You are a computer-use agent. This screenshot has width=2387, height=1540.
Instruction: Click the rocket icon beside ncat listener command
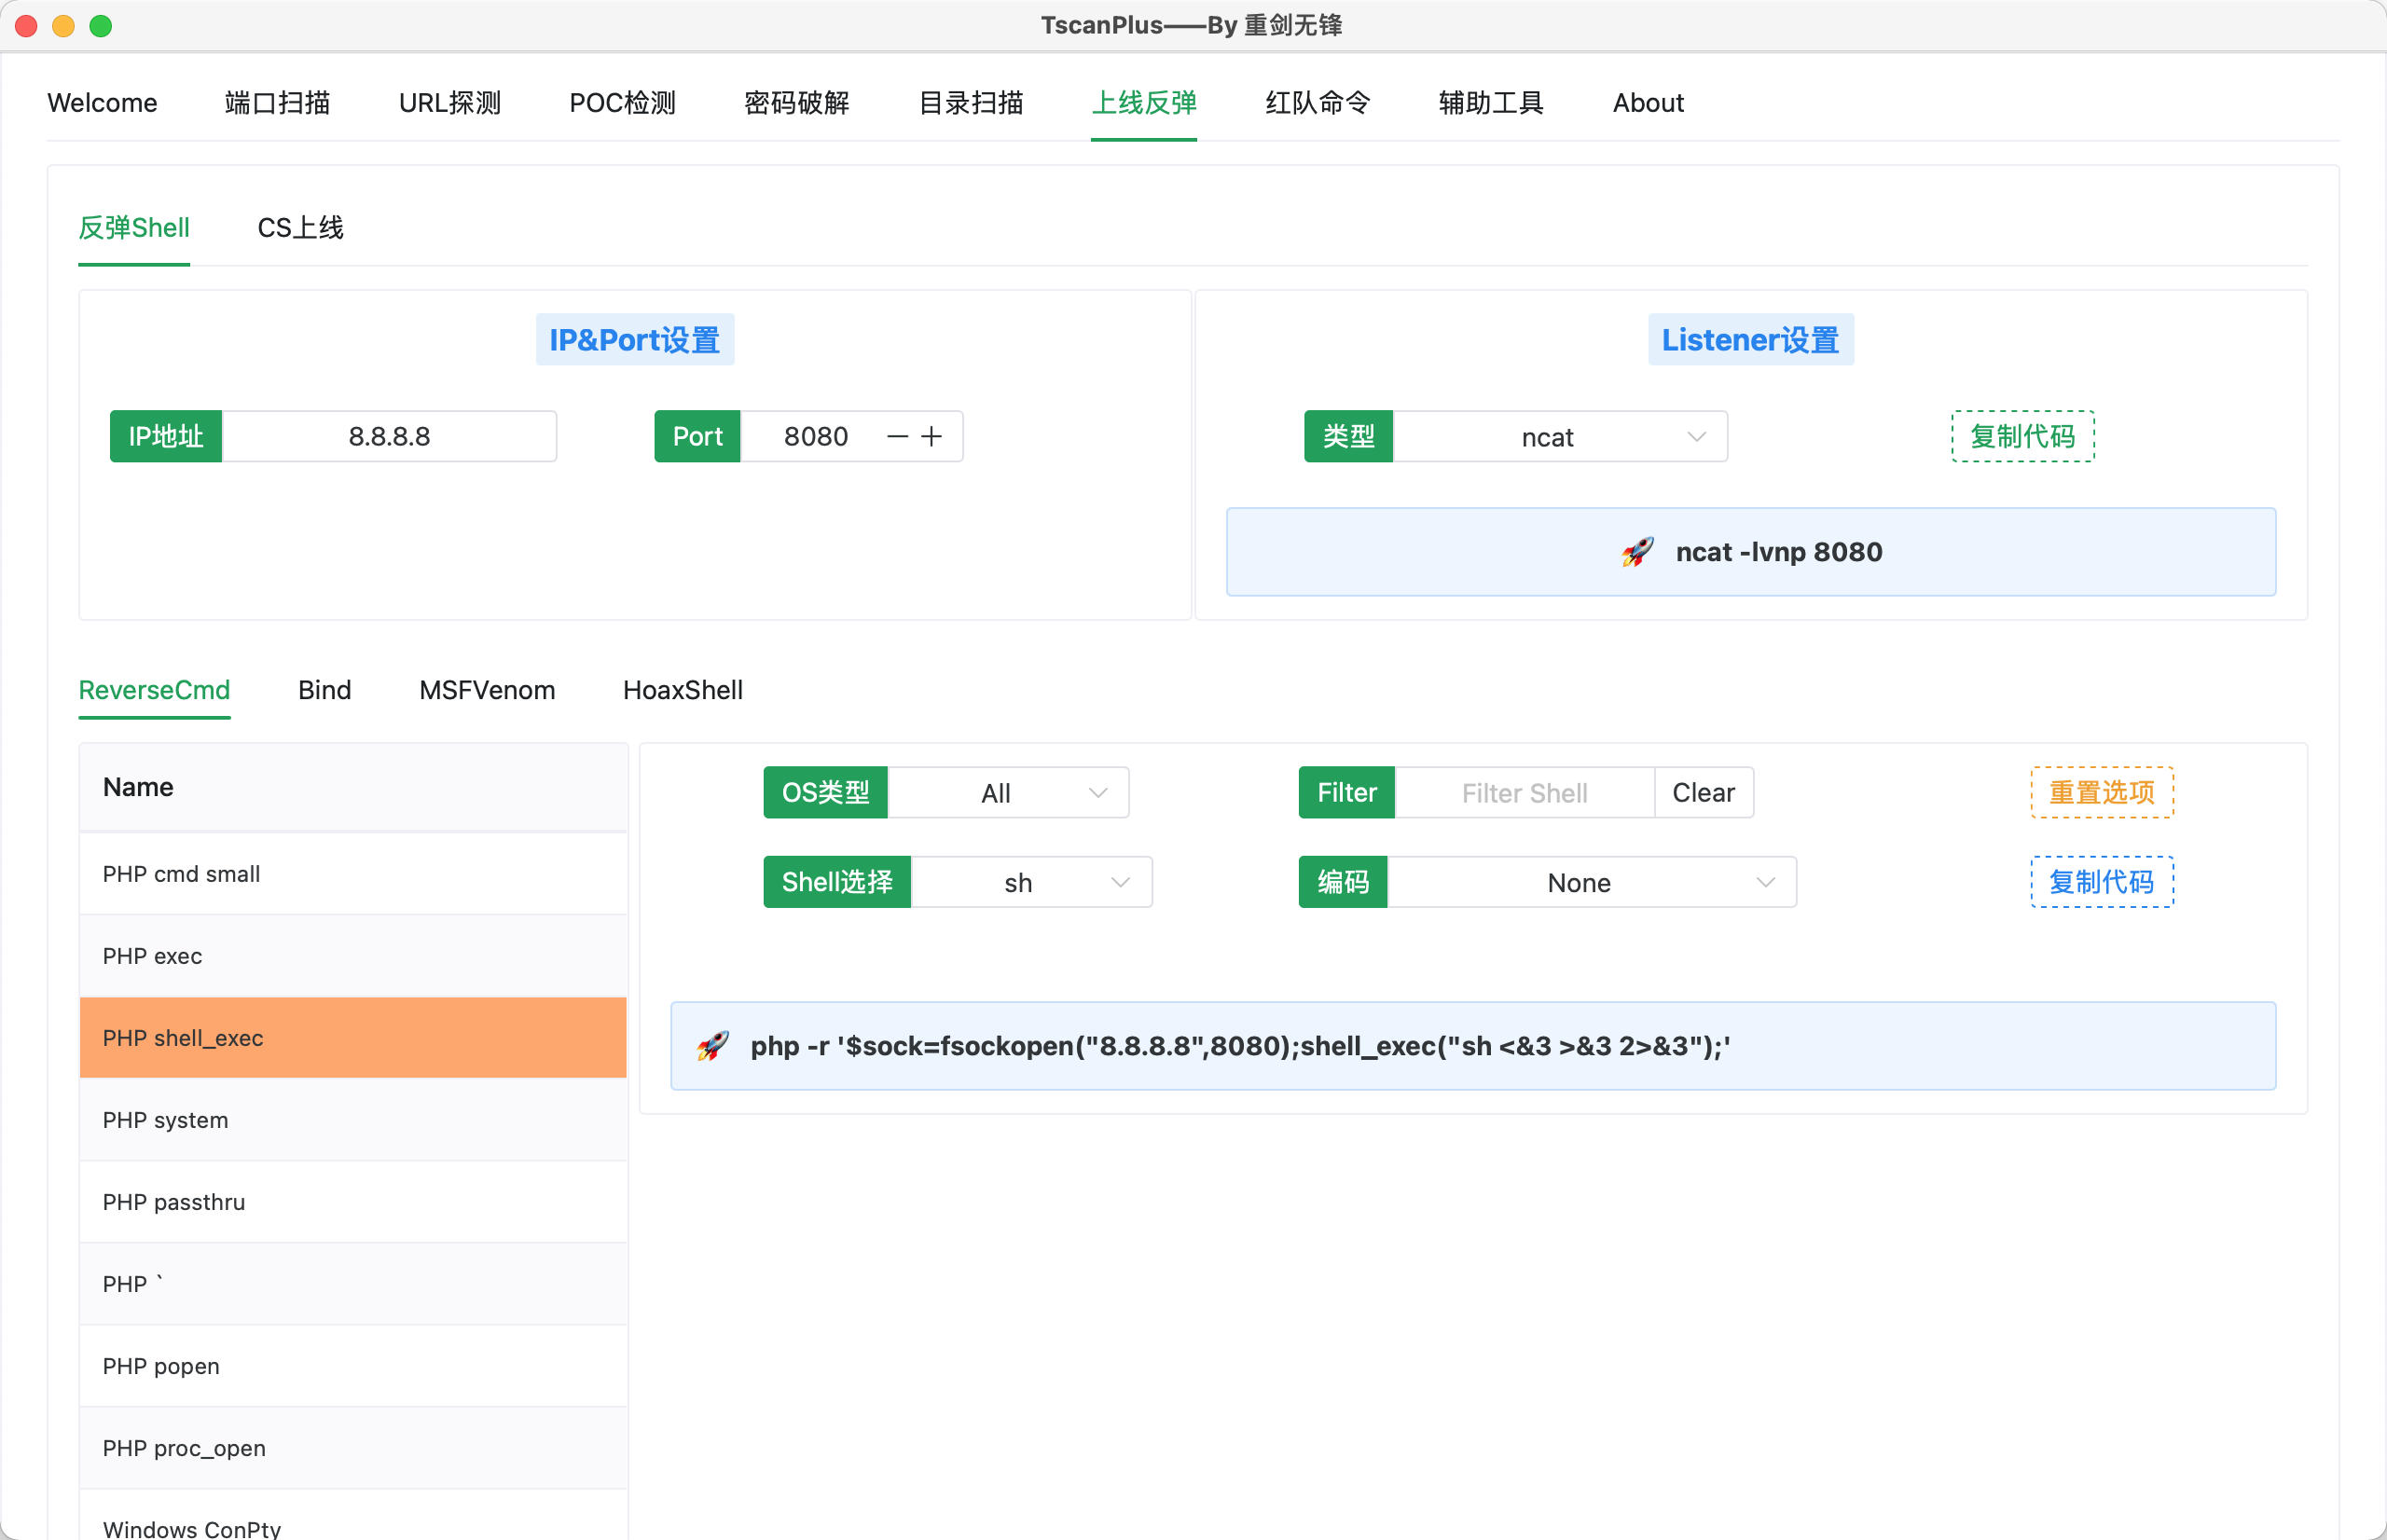(1637, 552)
